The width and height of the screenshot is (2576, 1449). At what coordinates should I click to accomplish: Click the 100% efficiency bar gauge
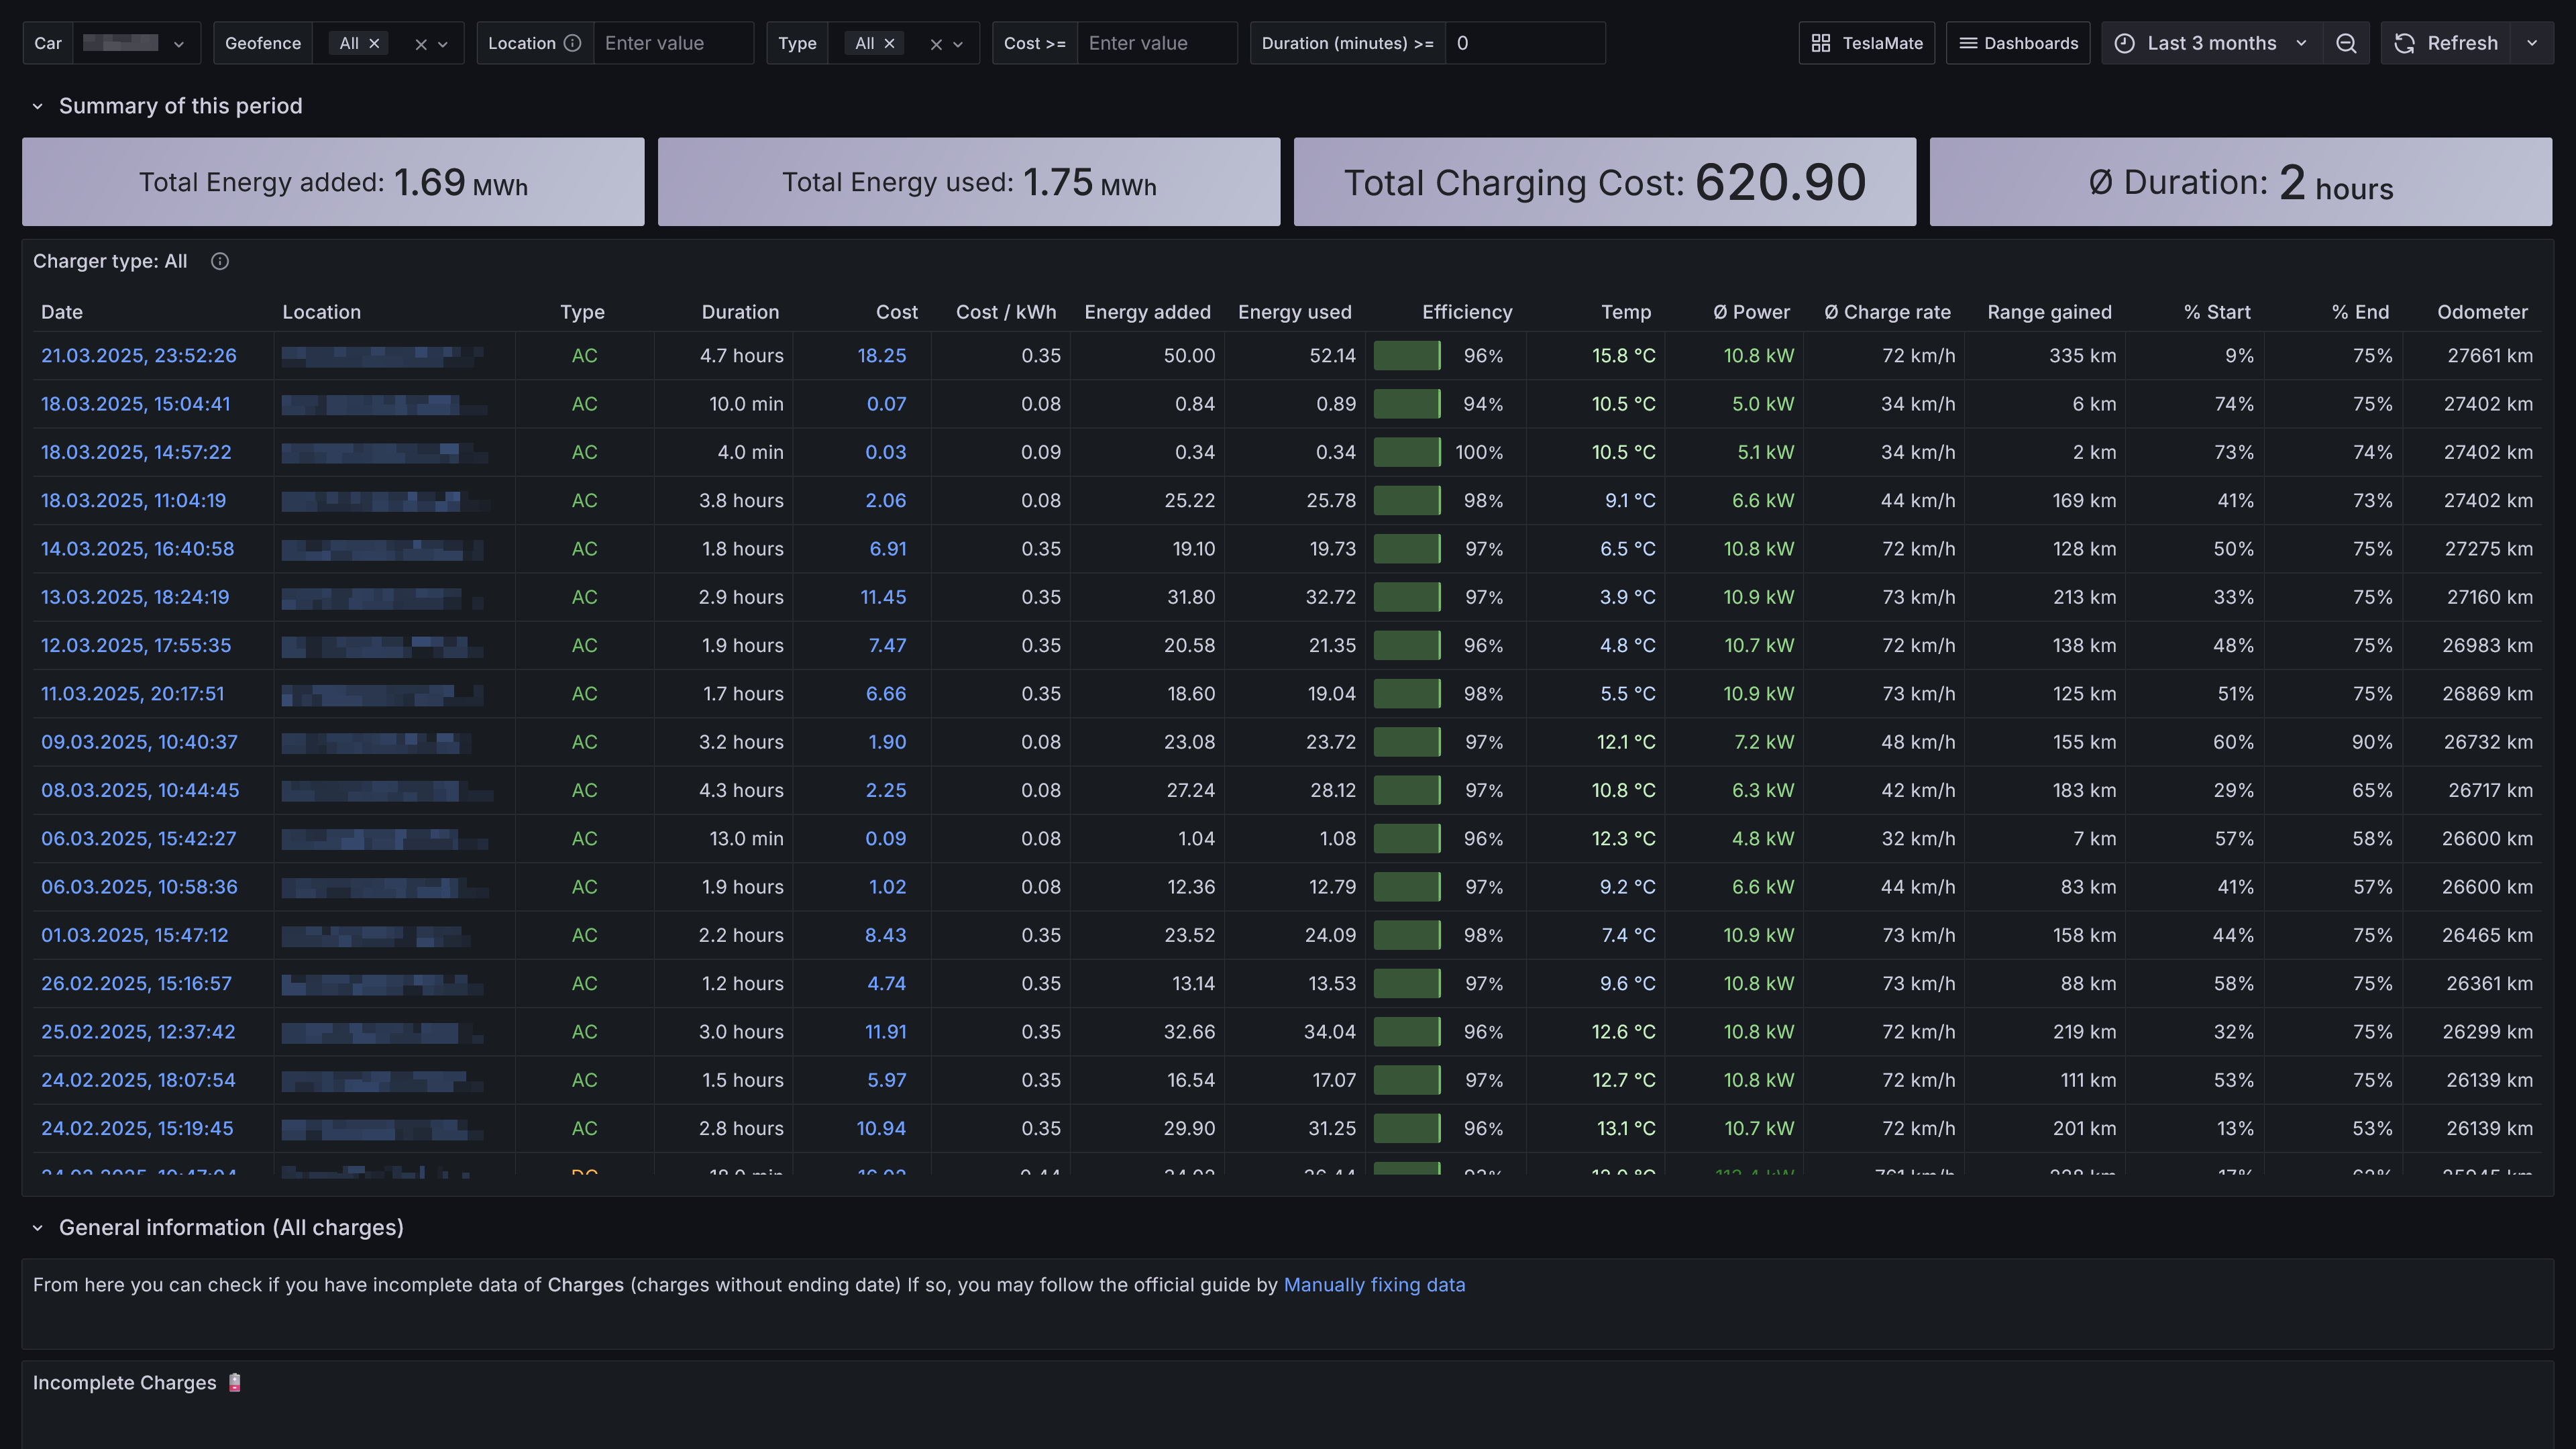pyautogui.click(x=1407, y=452)
